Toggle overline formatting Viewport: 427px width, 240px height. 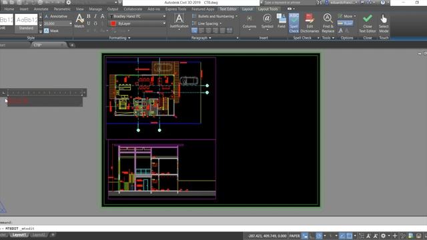click(95, 23)
